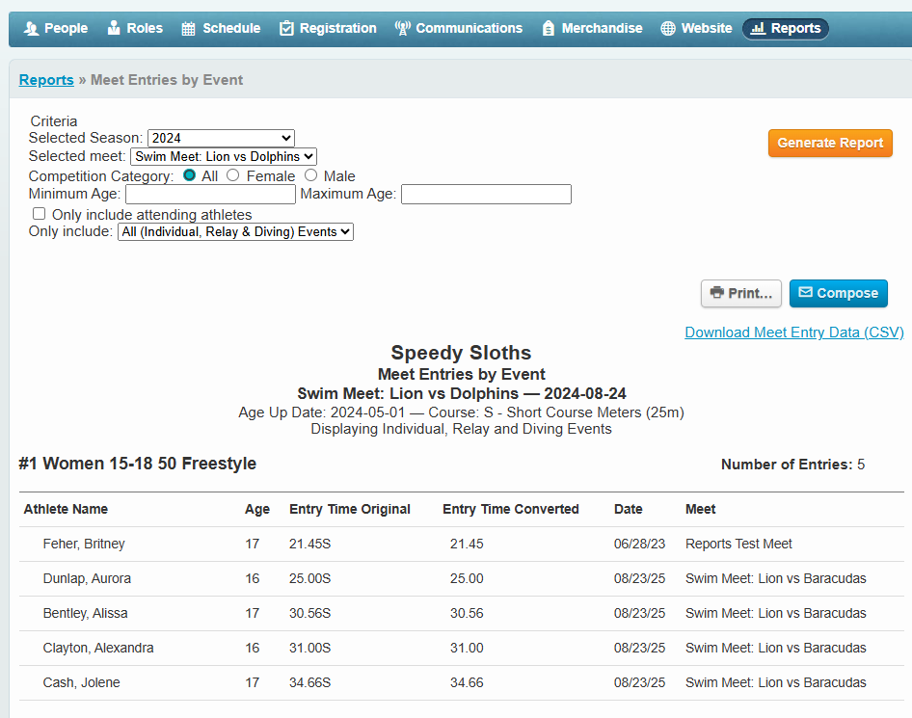Click the blue Compose button
The image size is (912, 718).
pyautogui.click(x=838, y=294)
